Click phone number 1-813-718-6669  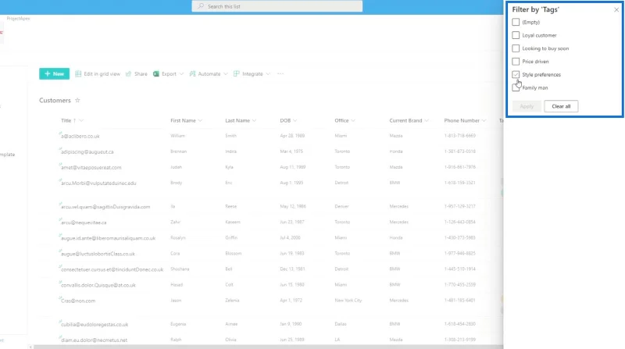click(x=460, y=136)
